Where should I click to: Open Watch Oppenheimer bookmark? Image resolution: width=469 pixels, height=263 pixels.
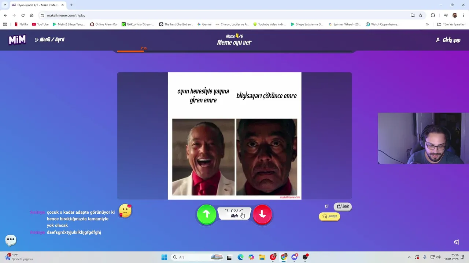(382, 24)
